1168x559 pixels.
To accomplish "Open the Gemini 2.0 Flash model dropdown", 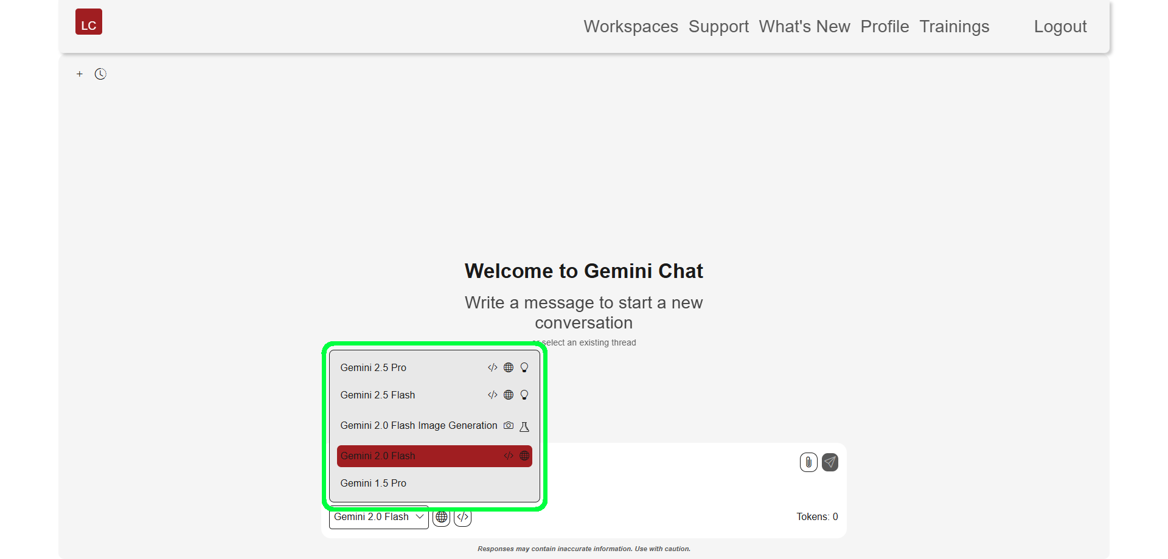I will [379, 517].
